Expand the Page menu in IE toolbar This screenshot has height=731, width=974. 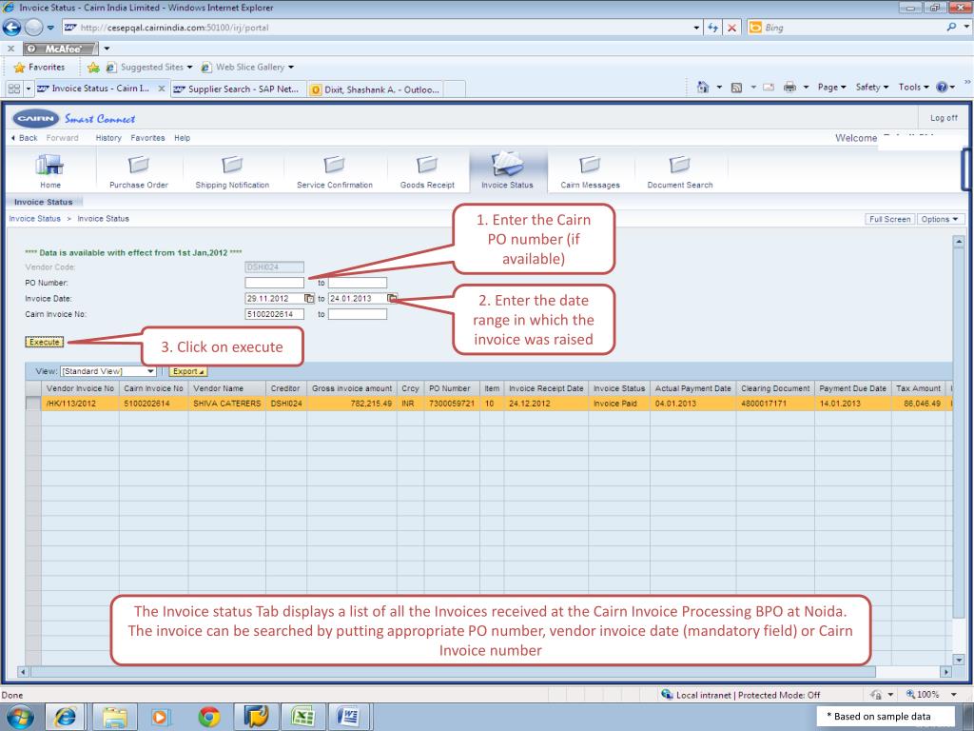pos(831,87)
